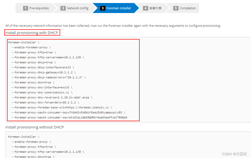The image size is (251, 158).
Task: Click tftp-servername line in without-DHCP block
Action: pos(48,152)
